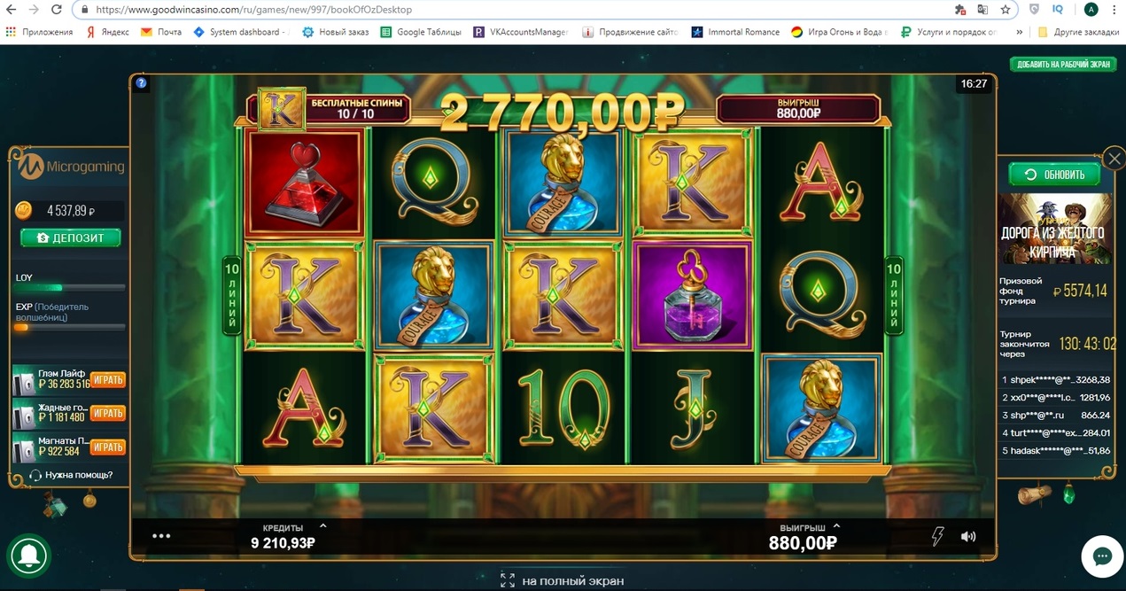Viewport: 1126px width, 591px height.
Task: Click the notification bell icon
Action: tap(28, 555)
